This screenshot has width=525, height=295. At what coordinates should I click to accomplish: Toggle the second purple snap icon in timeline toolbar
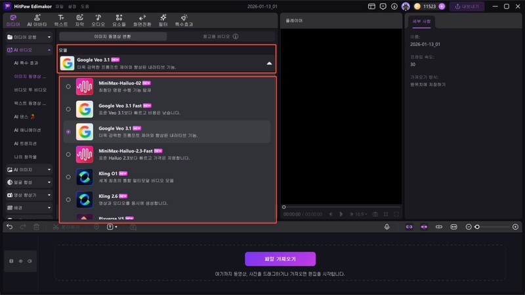pyautogui.click(x=424, y=227)
